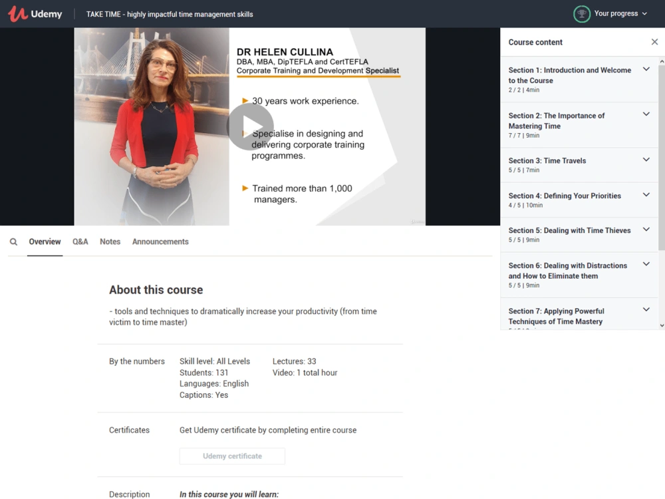Open the Your progress dropdown
This screenshot has height=499, width=665.
pos(620,13)
